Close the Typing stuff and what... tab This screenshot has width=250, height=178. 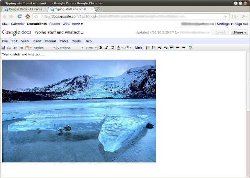92,9
